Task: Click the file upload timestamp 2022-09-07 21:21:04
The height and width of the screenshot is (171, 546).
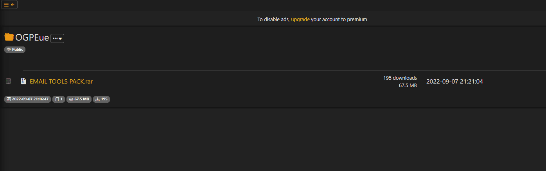Action: click(x=454, y=82)
